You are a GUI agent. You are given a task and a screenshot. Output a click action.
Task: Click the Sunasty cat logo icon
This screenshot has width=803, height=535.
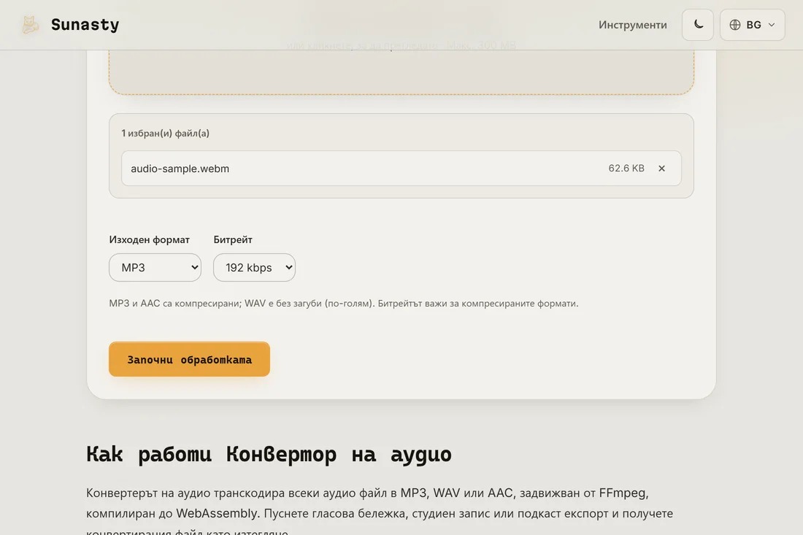30,25
